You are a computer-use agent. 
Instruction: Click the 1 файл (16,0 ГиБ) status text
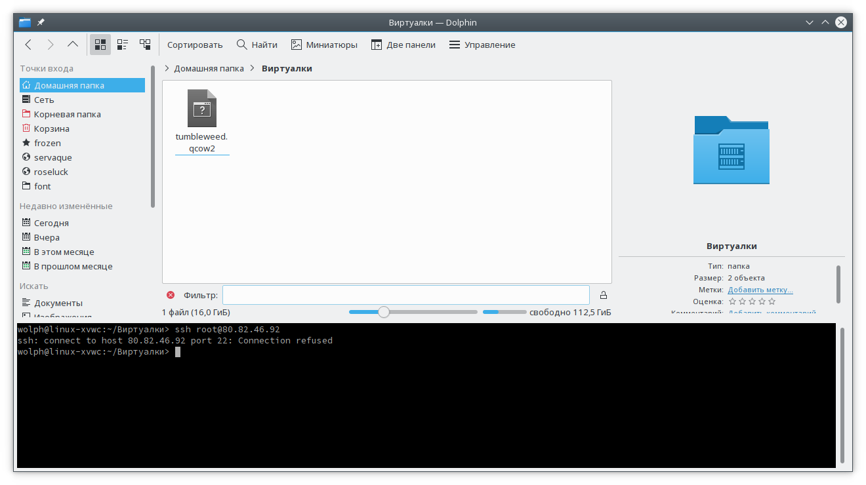point(196,313)
